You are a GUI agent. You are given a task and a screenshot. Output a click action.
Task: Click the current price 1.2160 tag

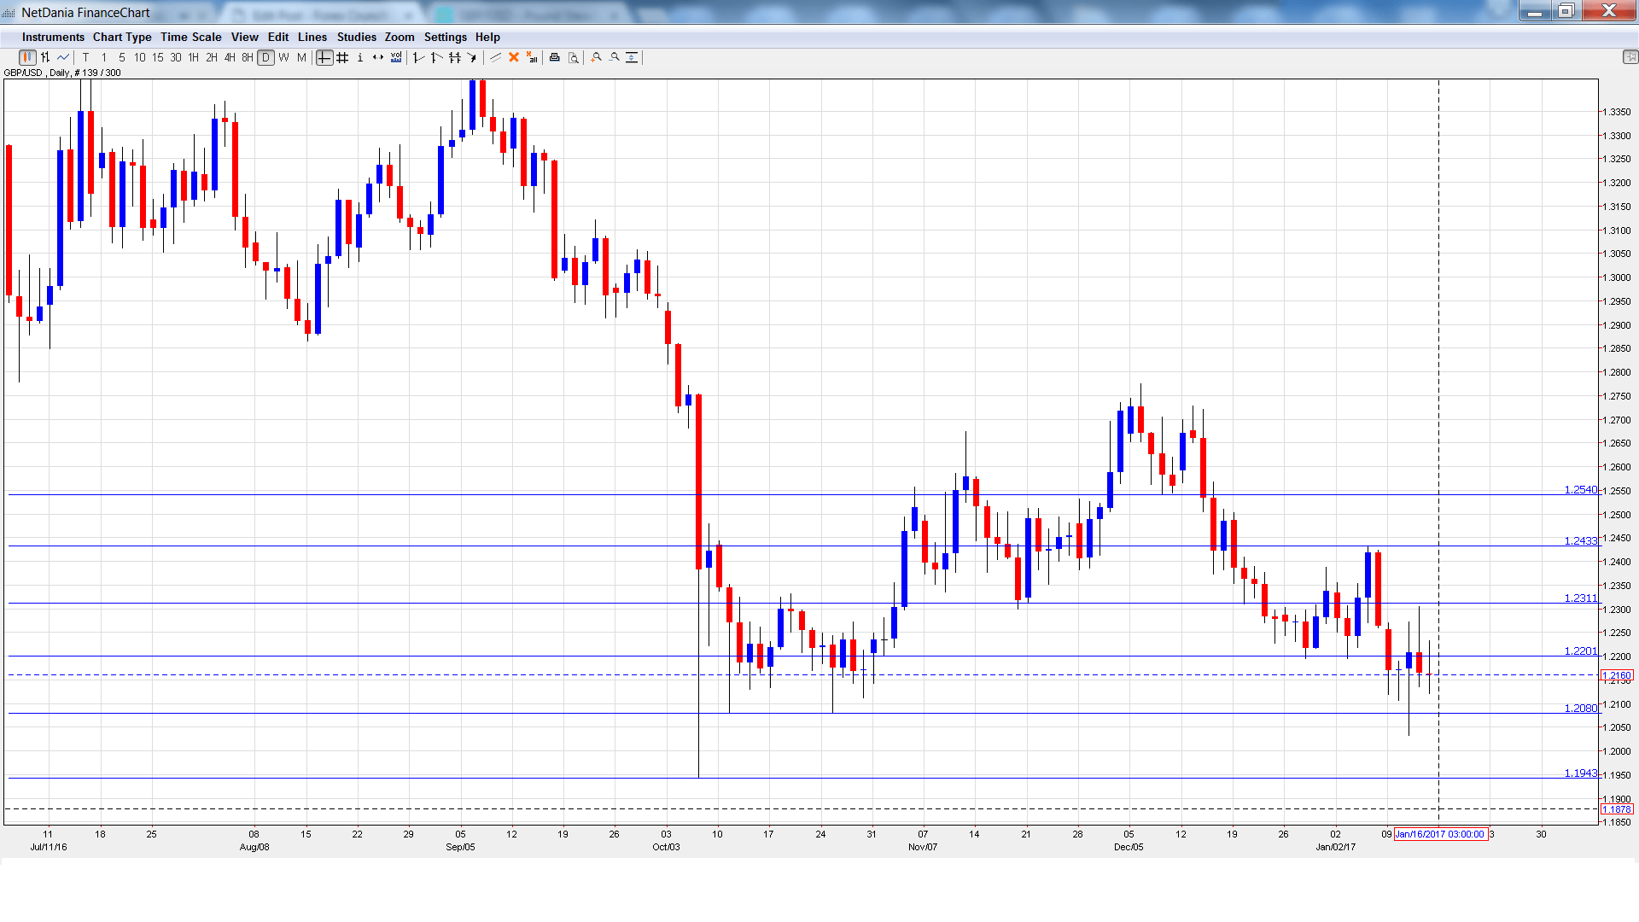coord(1617,676)
